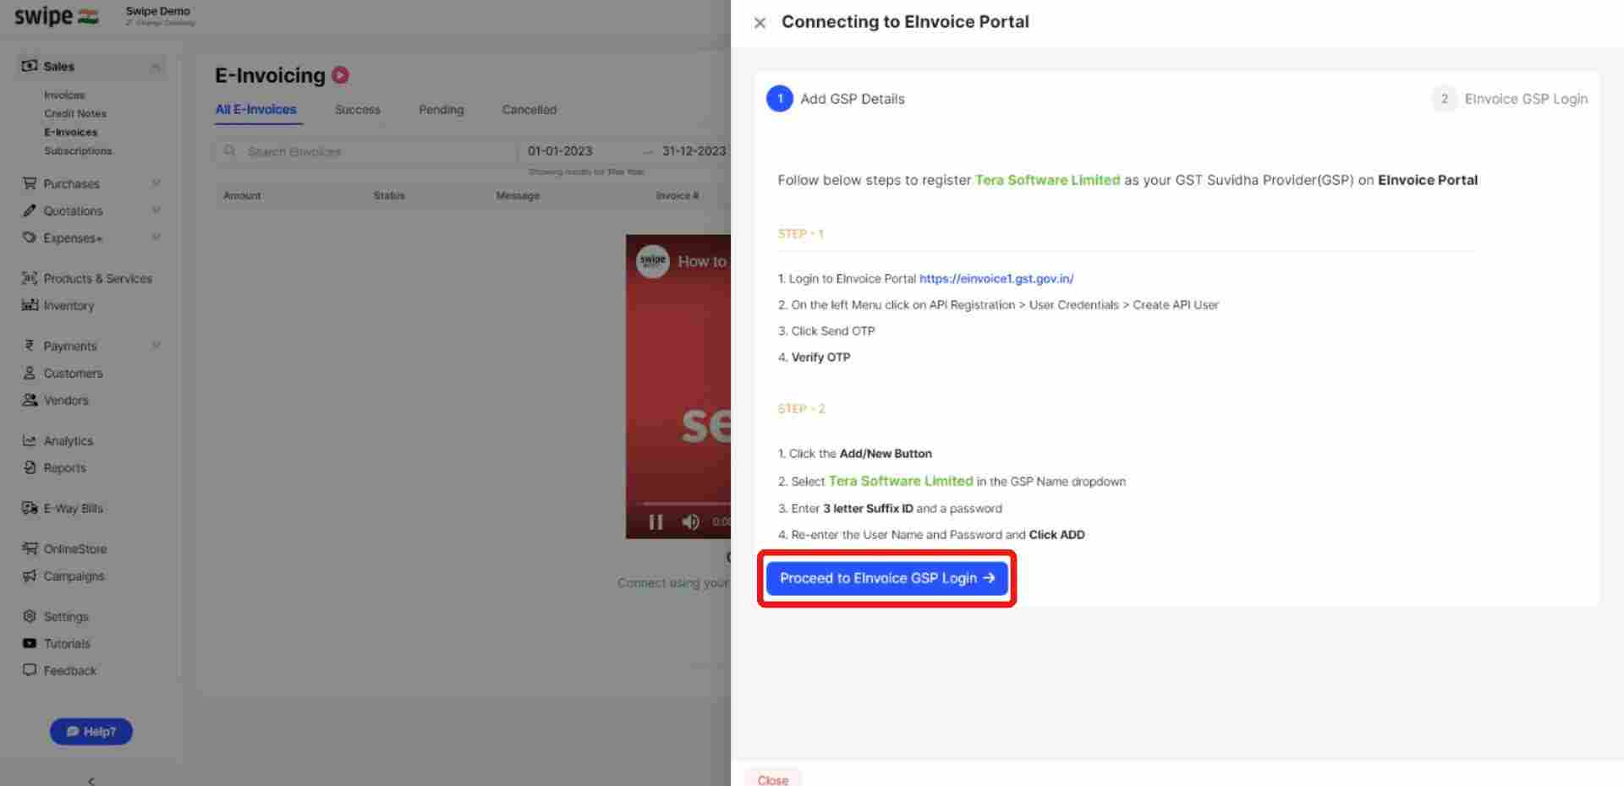Click the Inventory icon
Viewport: 1624px width, 786px height.
click(30, 305)
